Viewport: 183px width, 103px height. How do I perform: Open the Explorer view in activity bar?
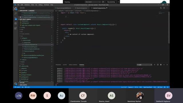15,9
